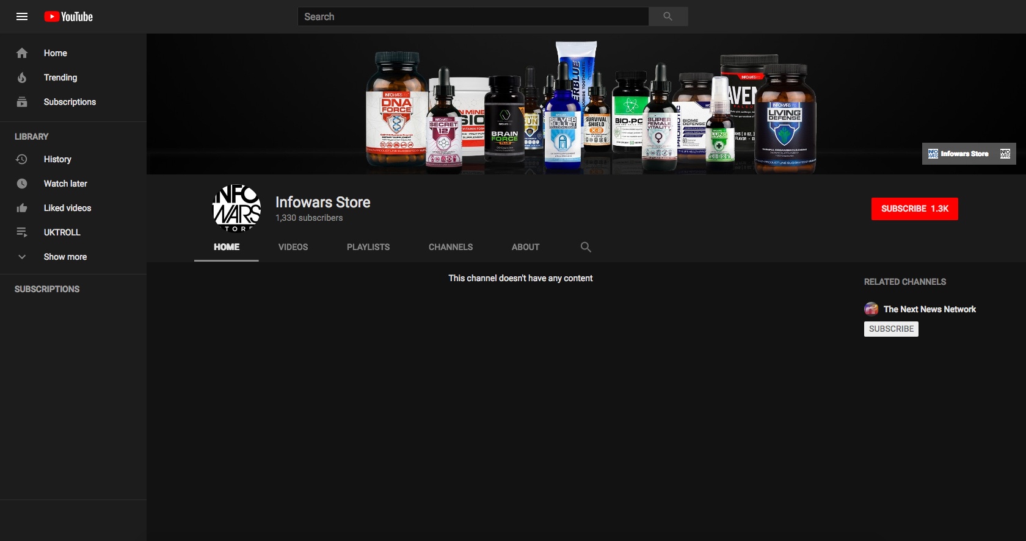Screen dimensions: 1026x541
Task: Click the search magnifier button
Action: 668,16
